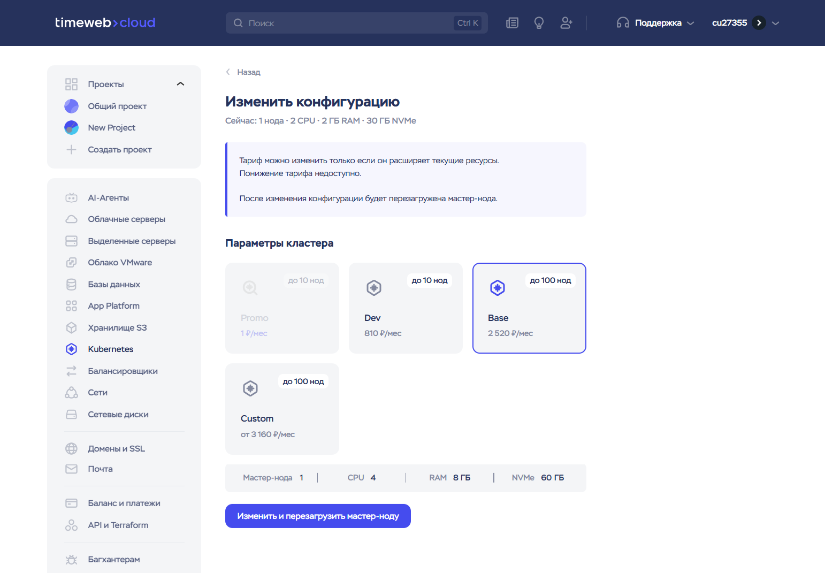Viewport: 825px width, 573px height.
Task: Collapse the Проекты section chevron
Action: (x=180, y=84)
